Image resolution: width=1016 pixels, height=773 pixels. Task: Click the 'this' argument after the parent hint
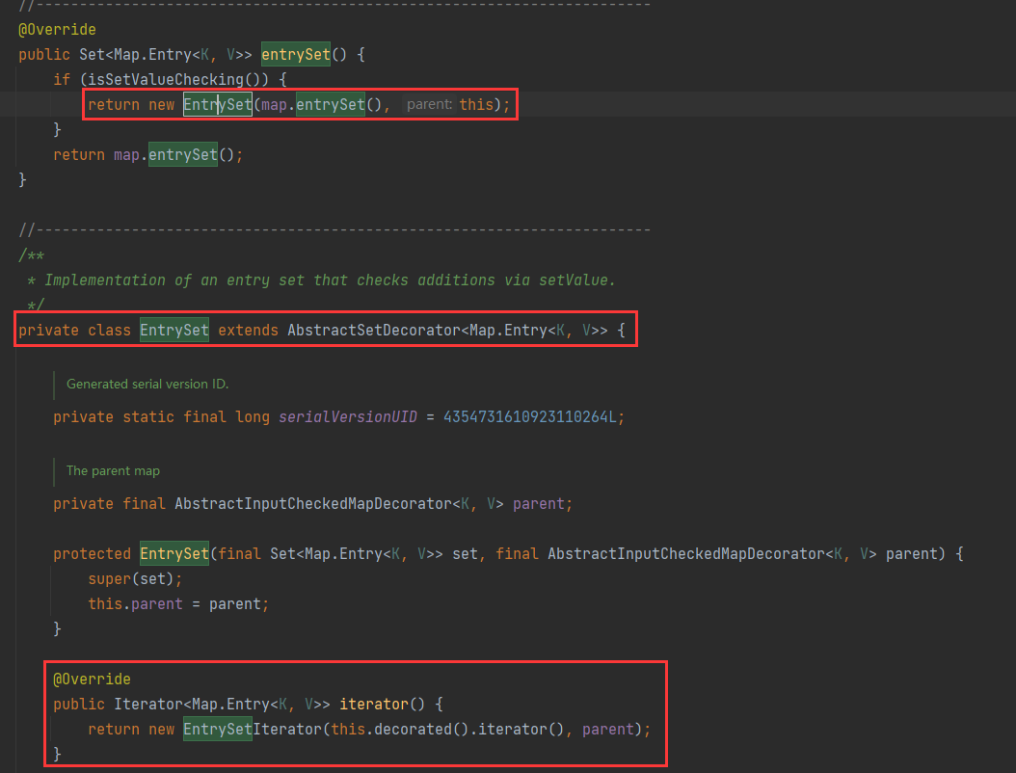[476, 104]
